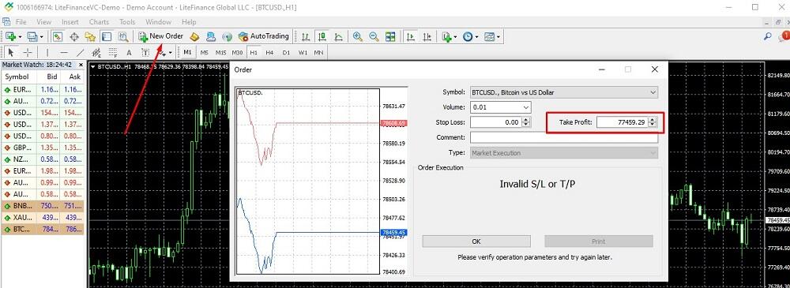Expand the Profiles dropdown arrow
The width and height of the screenshot is (790, 288).
click(42, 36)
